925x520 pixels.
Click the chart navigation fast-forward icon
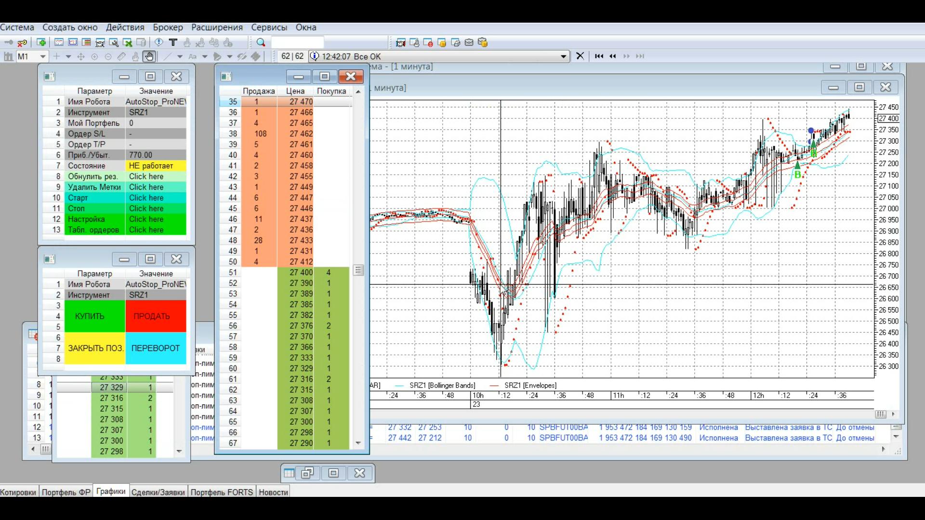626,56
